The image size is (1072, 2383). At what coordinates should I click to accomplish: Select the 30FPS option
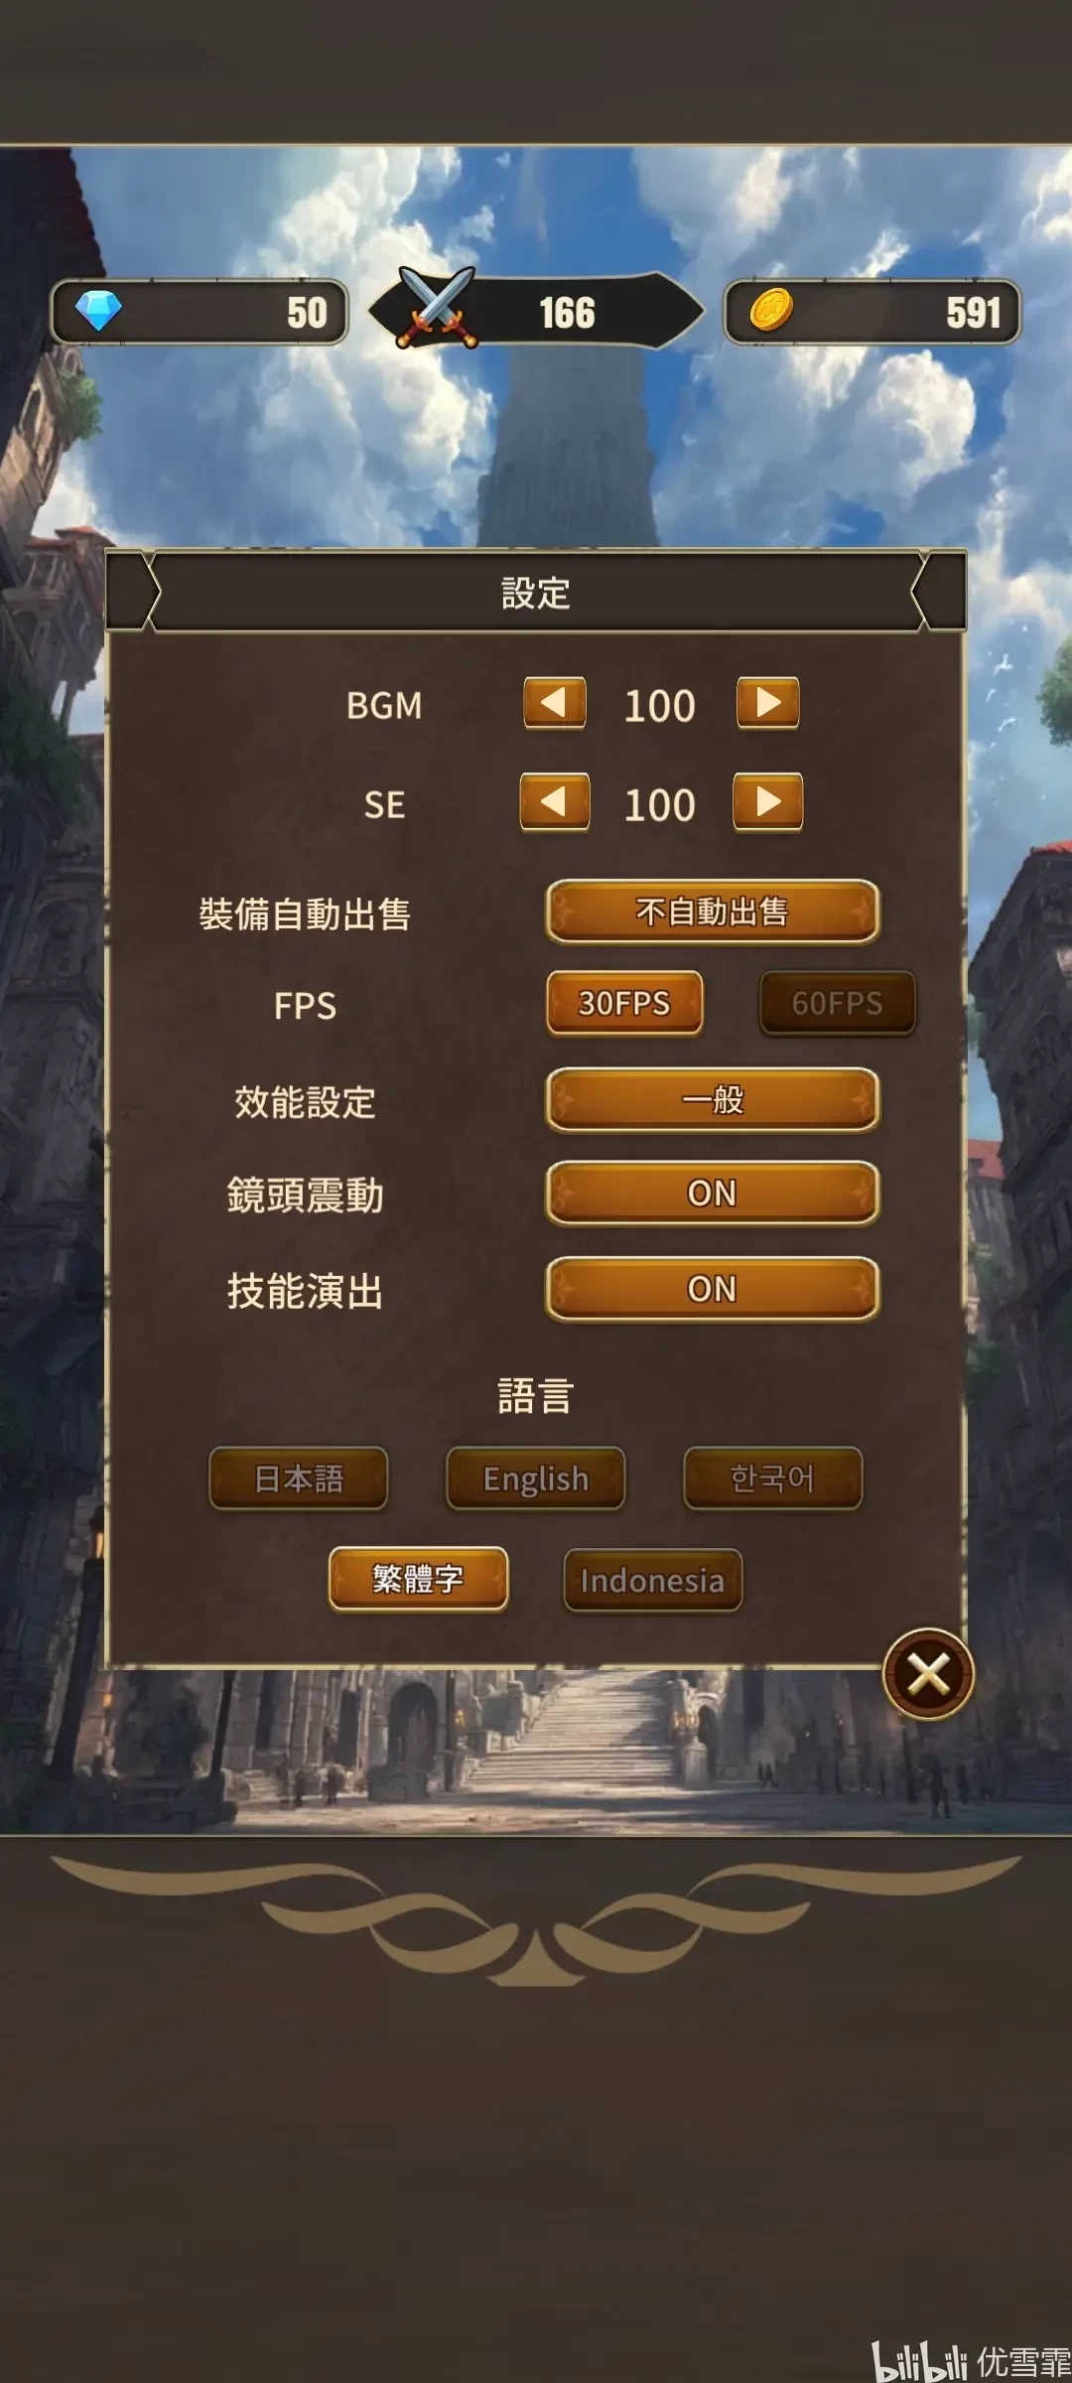(x=624, y=1004)
